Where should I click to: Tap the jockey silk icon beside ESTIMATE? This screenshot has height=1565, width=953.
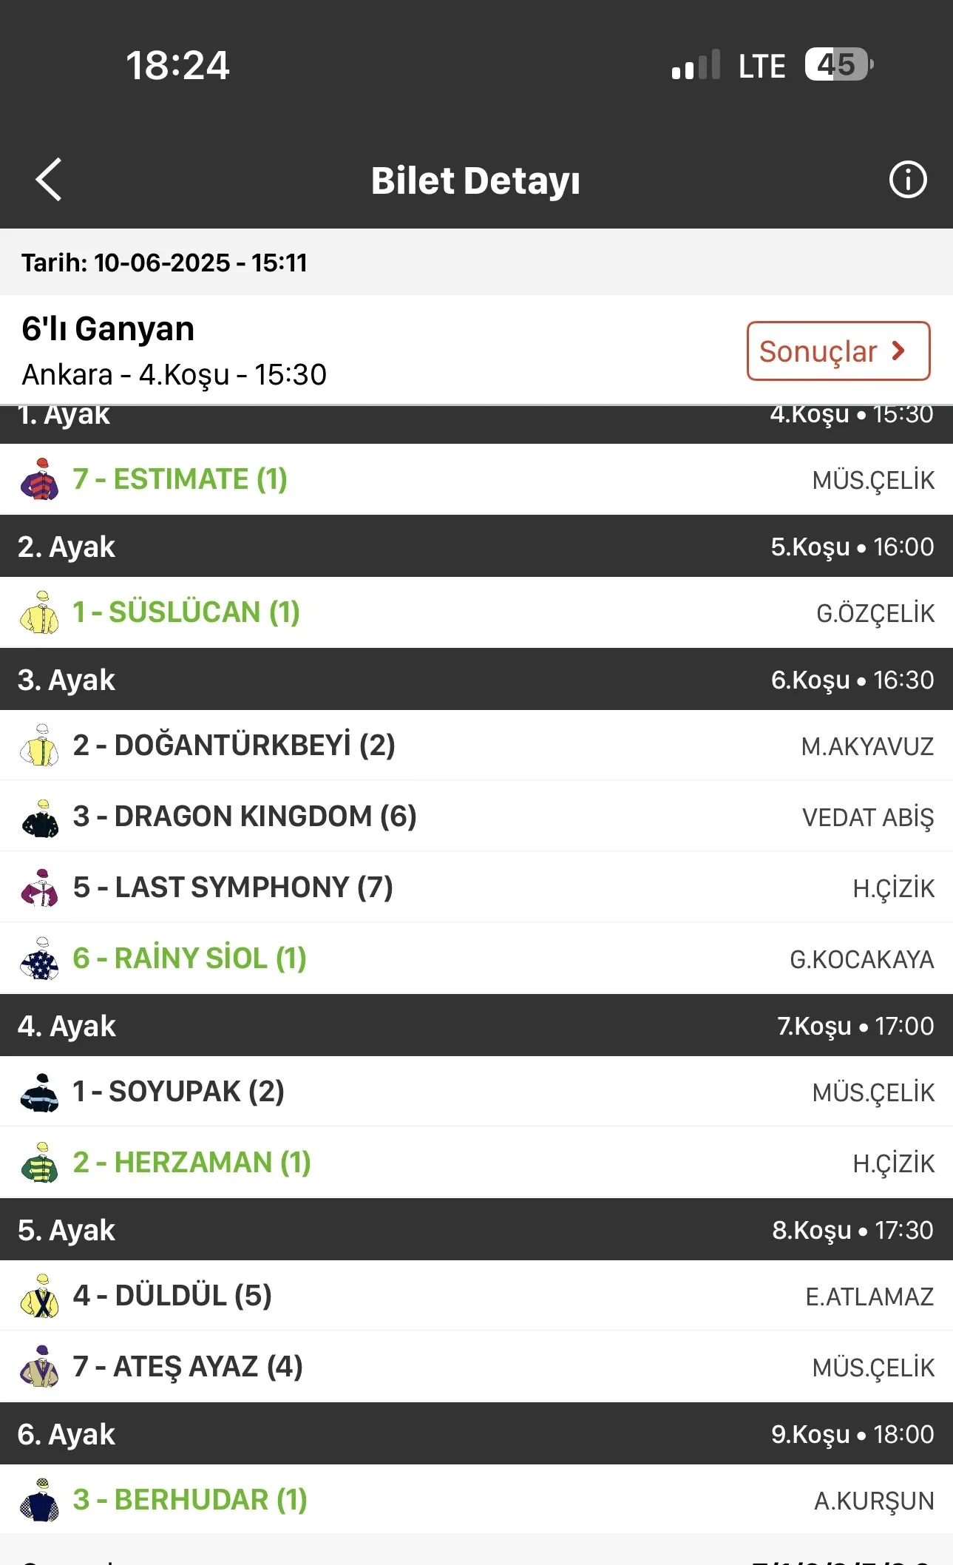(40, 479)
